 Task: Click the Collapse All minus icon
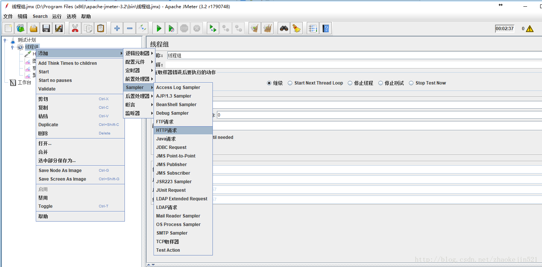[x=129, y=28]
